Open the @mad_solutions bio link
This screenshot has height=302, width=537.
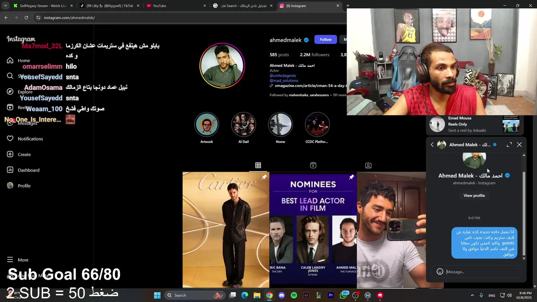284,81
